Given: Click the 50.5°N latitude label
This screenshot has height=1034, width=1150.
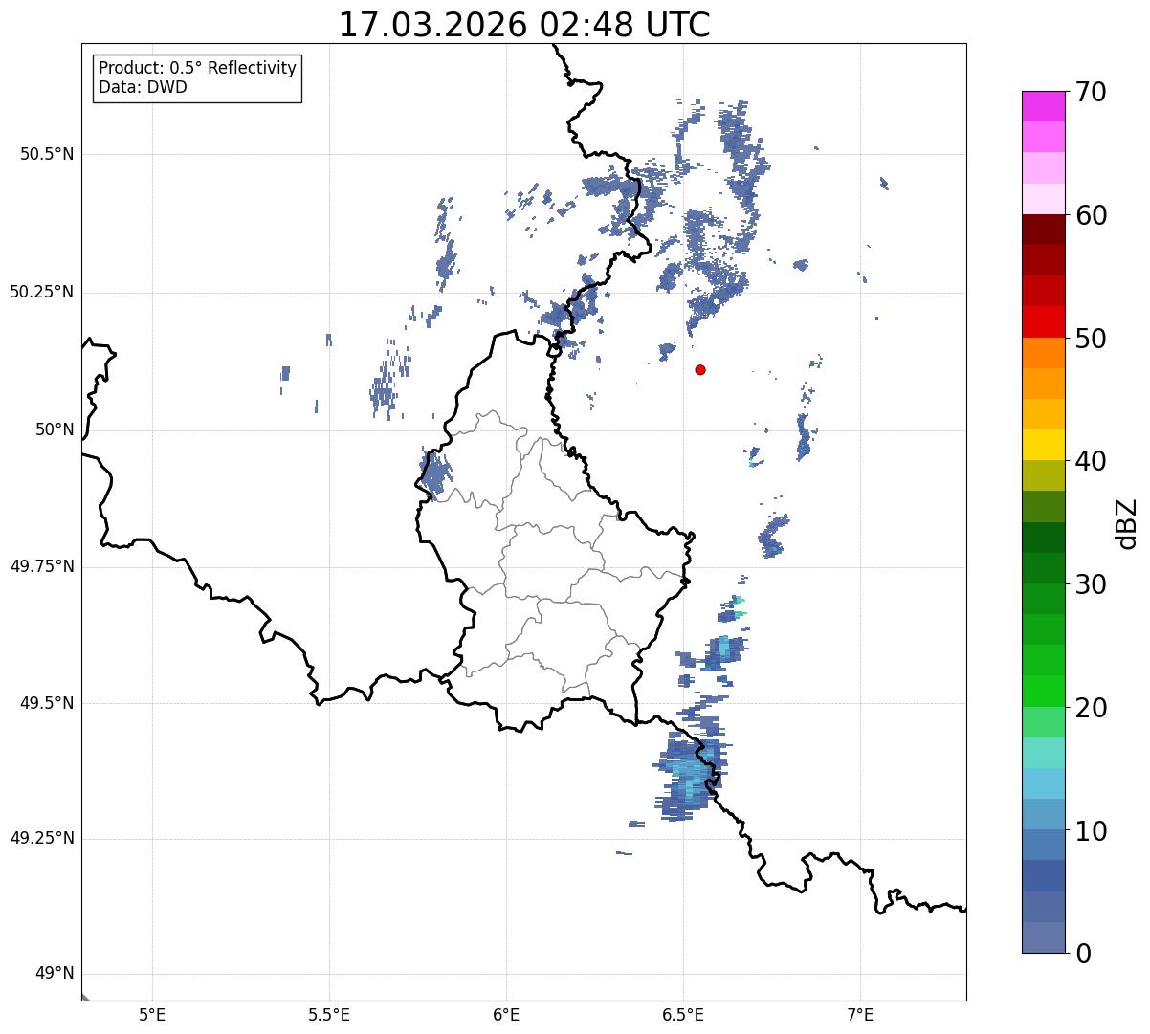Looking at the screenshot, I should pos(47,154).
